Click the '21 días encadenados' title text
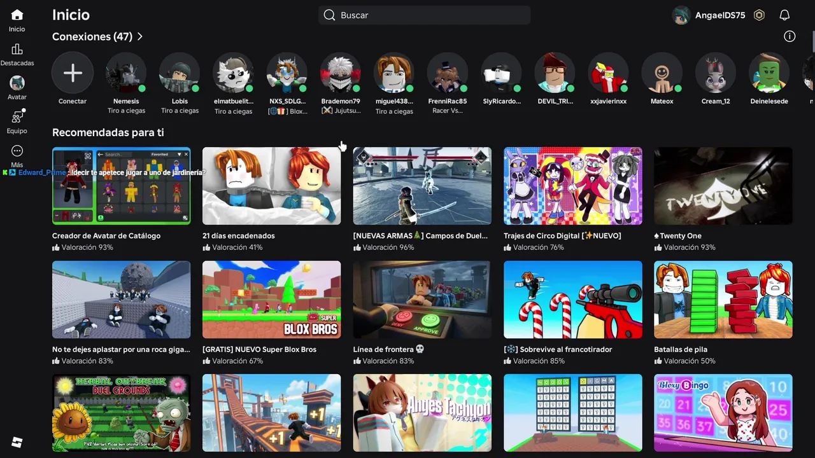This screenshot has width=815, height=458. click(239, 236)
